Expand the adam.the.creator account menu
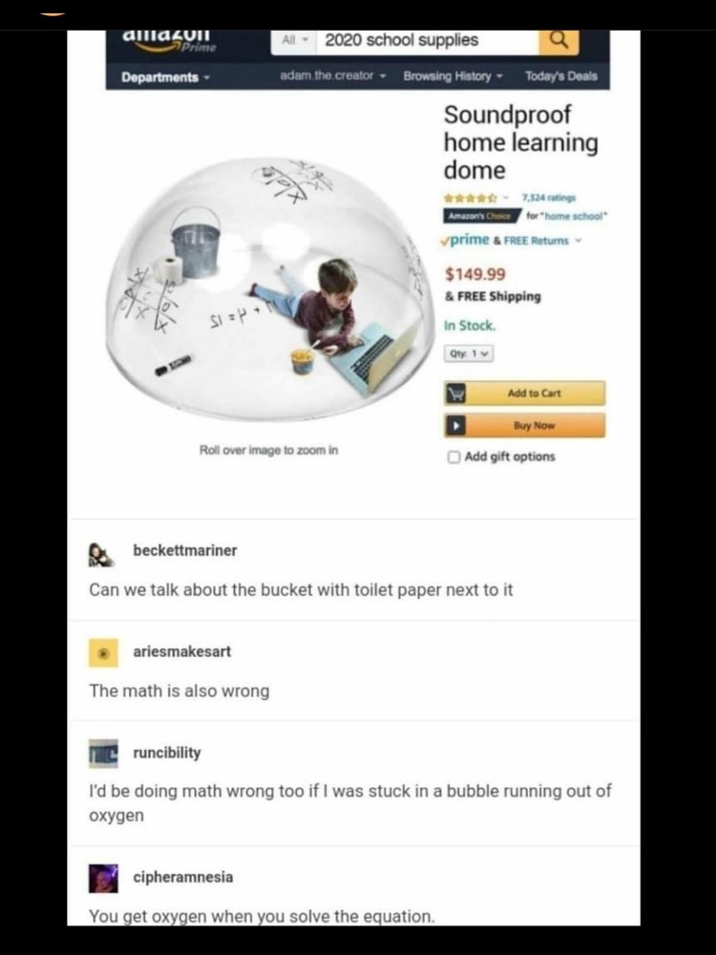 click(x=333, y=75)
